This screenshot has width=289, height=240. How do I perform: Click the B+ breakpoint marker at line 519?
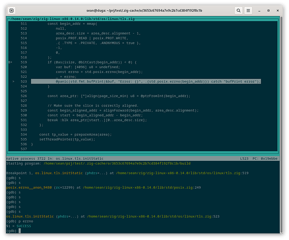10,62
